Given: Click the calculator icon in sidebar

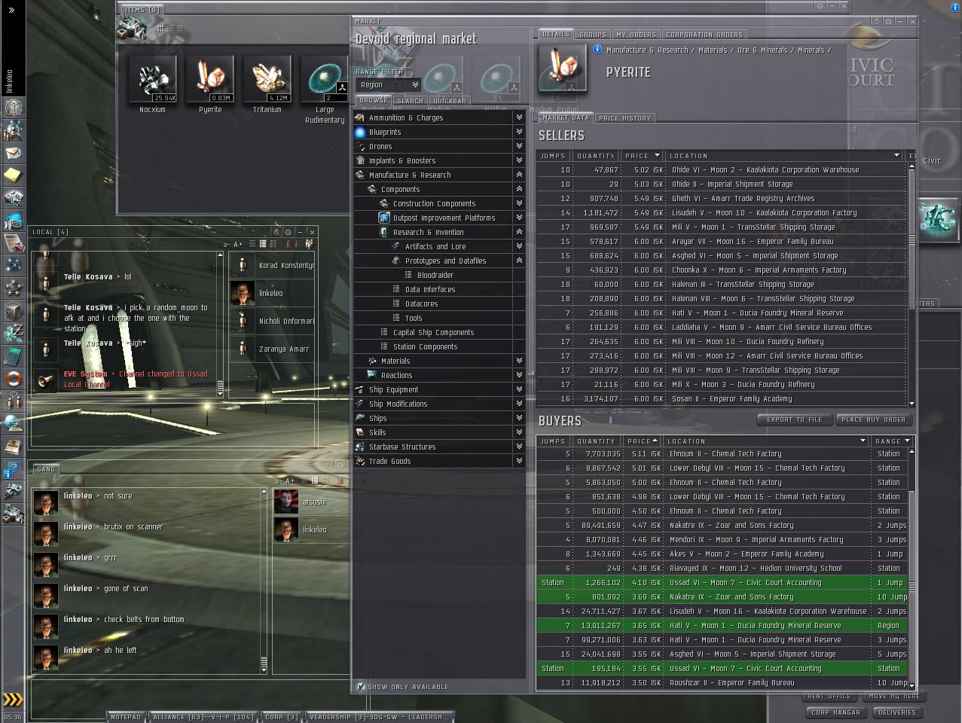Looking at the screenshot, I should click(x=13, y=355).
